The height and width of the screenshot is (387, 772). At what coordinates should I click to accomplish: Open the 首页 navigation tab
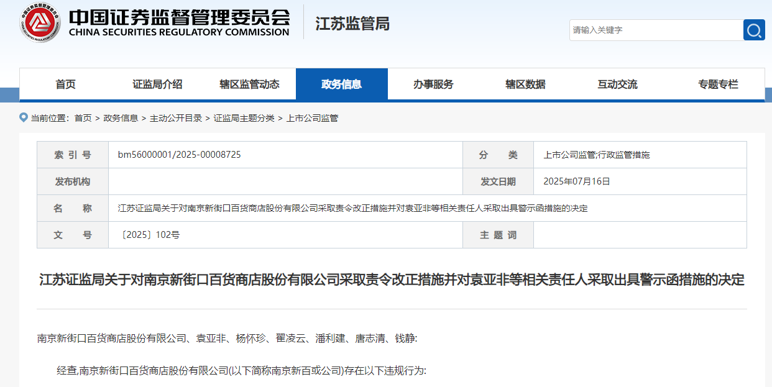click(x=65, y=84)
